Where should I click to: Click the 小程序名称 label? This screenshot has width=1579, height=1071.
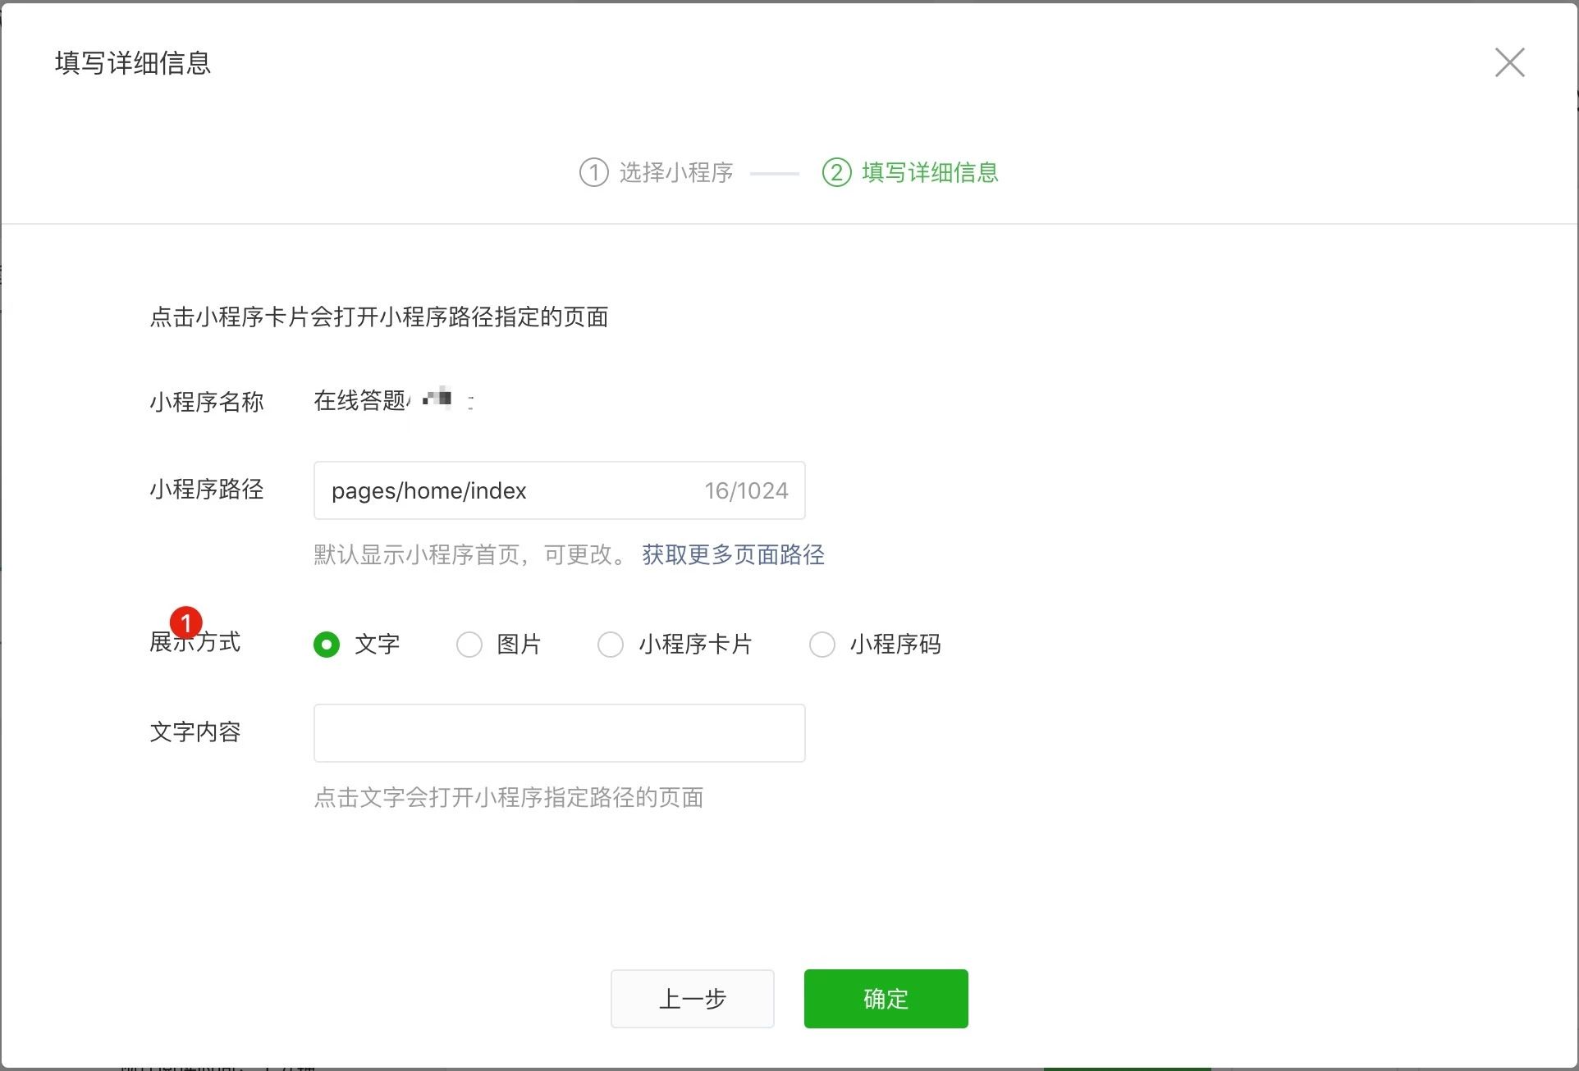[207, 402]
